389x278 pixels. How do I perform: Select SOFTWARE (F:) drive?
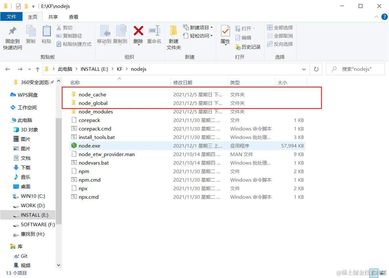click(34, 224)
